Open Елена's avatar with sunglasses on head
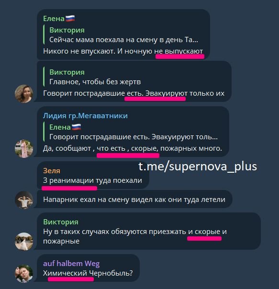279x289 pixels. (24, 94)
